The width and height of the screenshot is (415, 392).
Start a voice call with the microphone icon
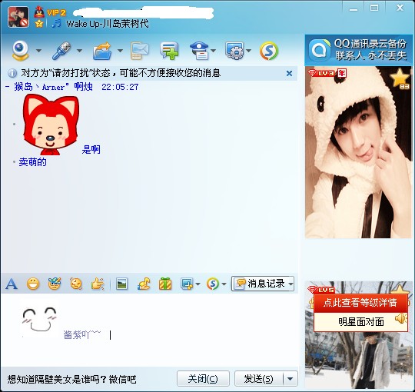(x=61, y=50)
